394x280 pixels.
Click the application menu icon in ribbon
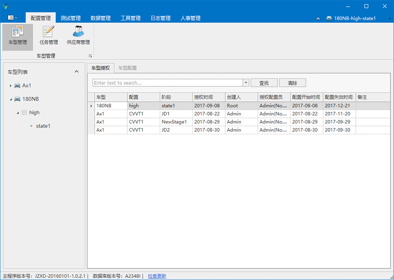[x=12, y=17]
